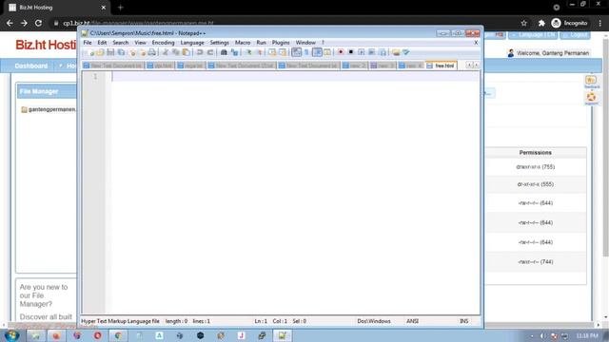Image resolution: width=609 pixels, height=342 pixels.
Task: Click the Redo toolbar icon
Action: pyautogui.click(x=210, y=52)
